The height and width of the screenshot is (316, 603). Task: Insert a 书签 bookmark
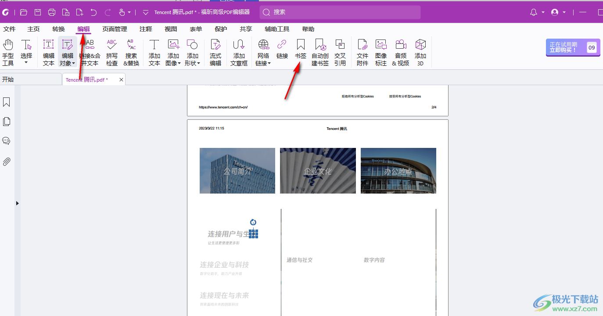(x=300, y=52)
